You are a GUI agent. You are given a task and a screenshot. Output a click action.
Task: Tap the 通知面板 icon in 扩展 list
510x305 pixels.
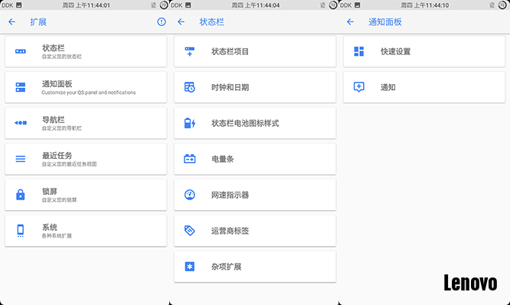(20, 87)
